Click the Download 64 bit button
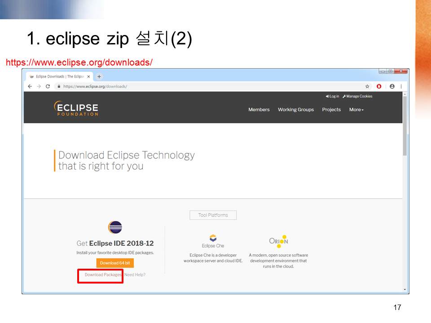 (x=115, y=263)
